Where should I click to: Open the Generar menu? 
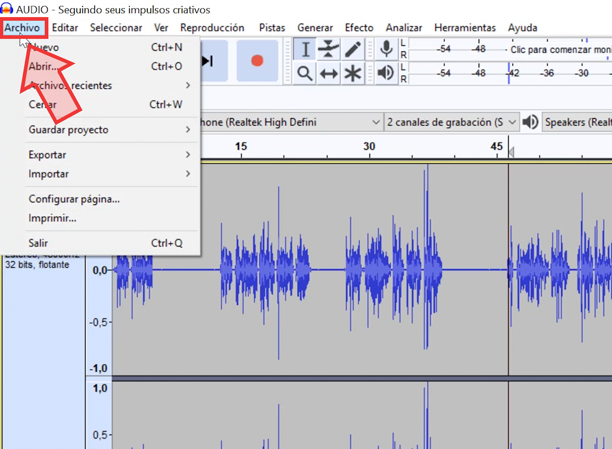tap(315, 28)
